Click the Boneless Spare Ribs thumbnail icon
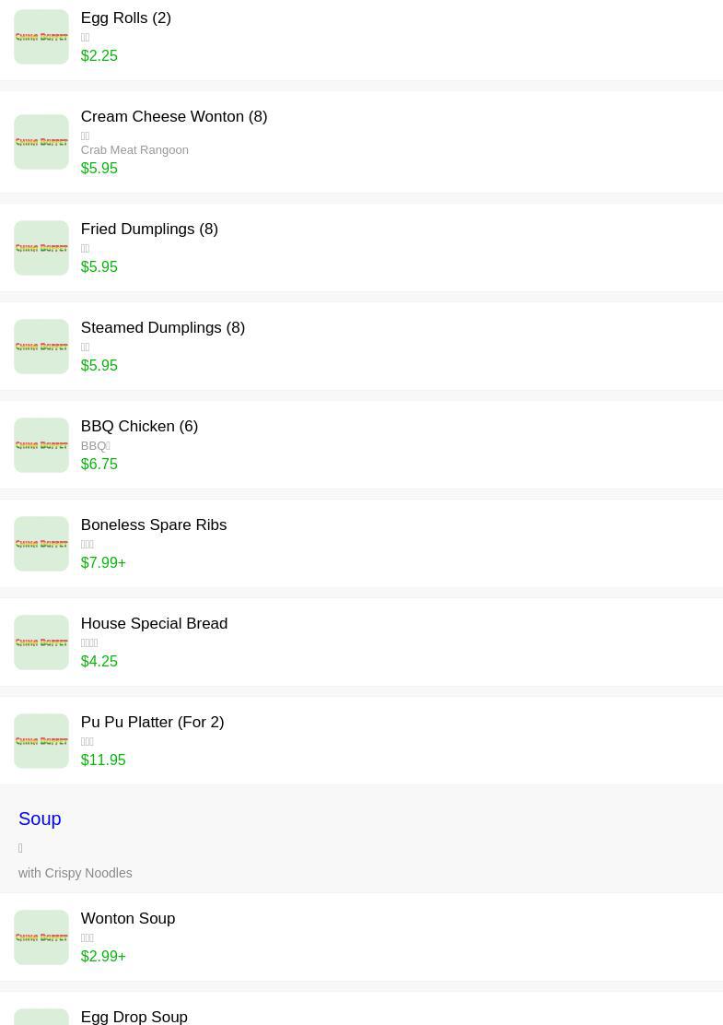 (x=41, y=544)
